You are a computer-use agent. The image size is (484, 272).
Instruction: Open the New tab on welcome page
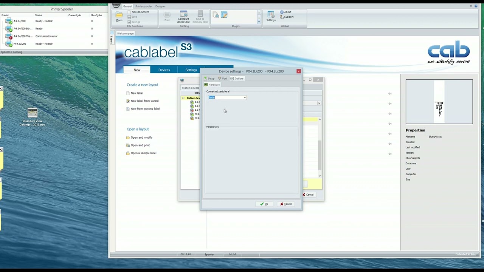(x=137, y=70)
